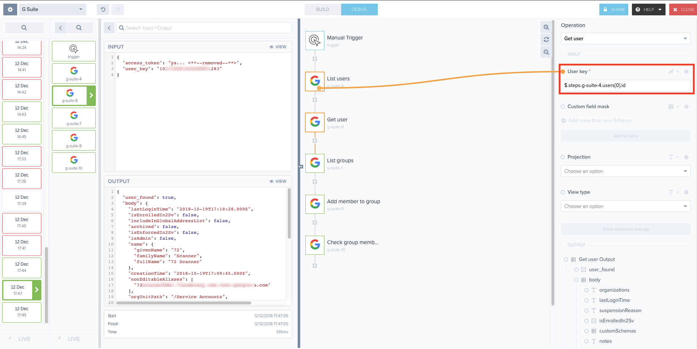697x349 pixels.
Task: Enable the Projection setting
Action: [564, 157]
